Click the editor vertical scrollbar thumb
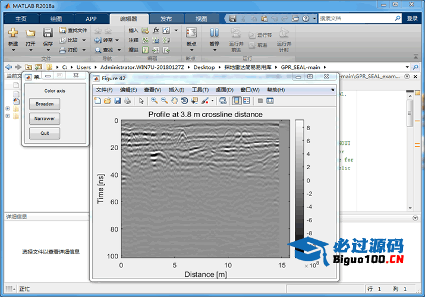The height and width of the screenshot is (297, 425). [x=410, y=113]
